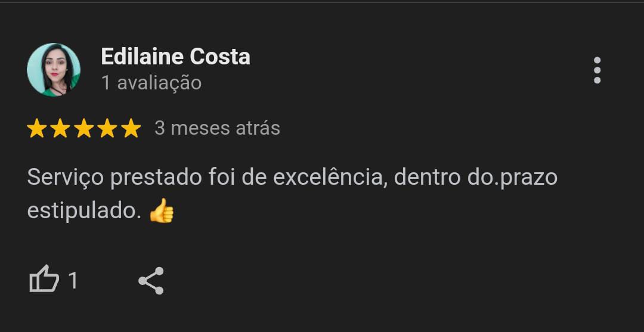
Task: Click the second yellow rating star
Action: [60, 128]
